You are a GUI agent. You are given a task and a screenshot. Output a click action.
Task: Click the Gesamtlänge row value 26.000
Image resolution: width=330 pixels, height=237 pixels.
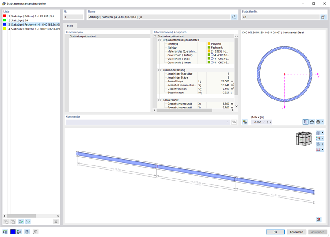click(x=225, y=81)
